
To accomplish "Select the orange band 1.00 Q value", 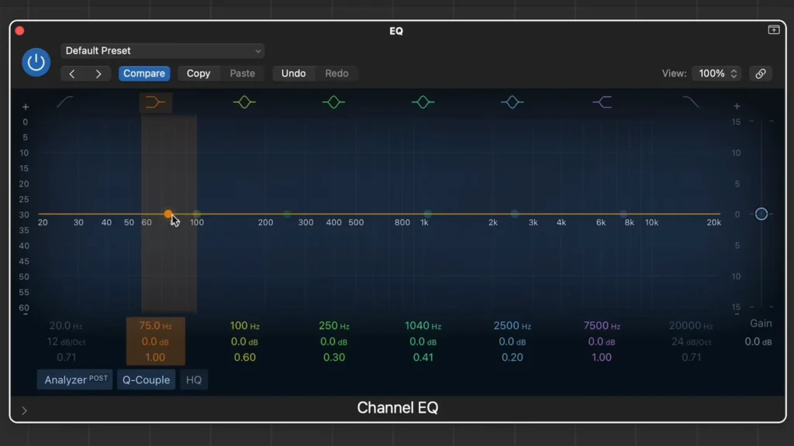I will click(x=155, y=358).
